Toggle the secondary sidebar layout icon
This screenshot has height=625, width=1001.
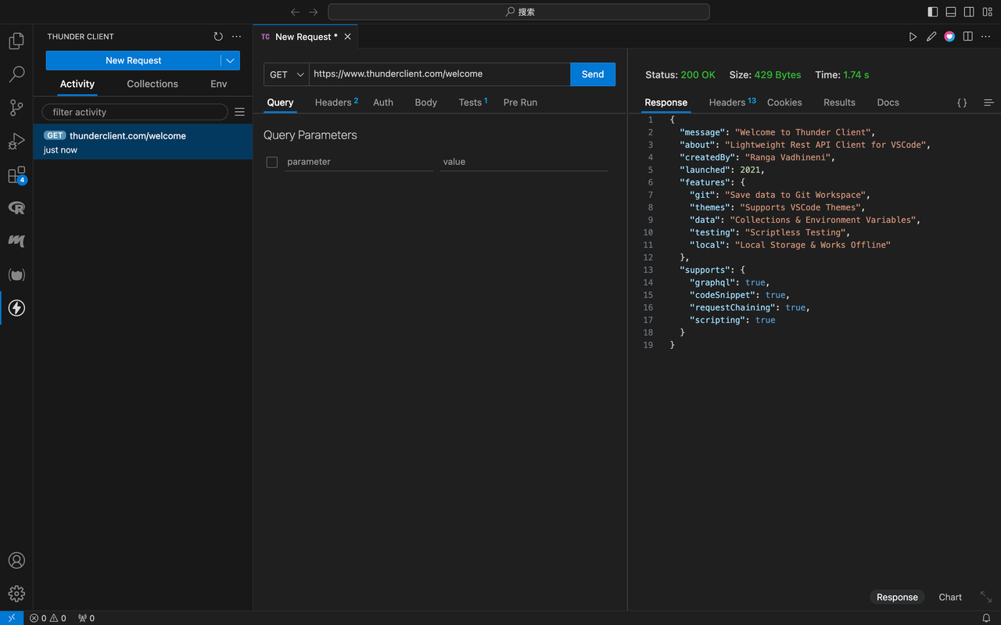pos(969,12)
